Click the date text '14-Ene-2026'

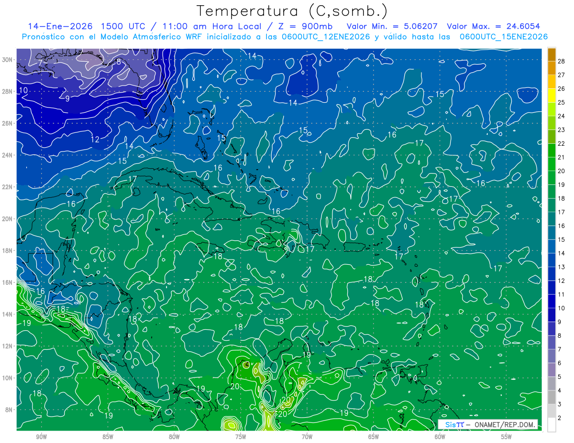click(60, 26)
